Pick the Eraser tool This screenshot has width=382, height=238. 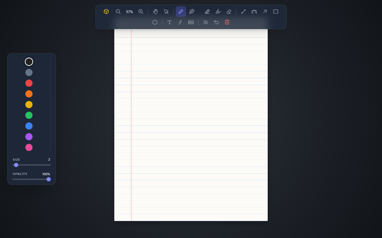point(229,12)
